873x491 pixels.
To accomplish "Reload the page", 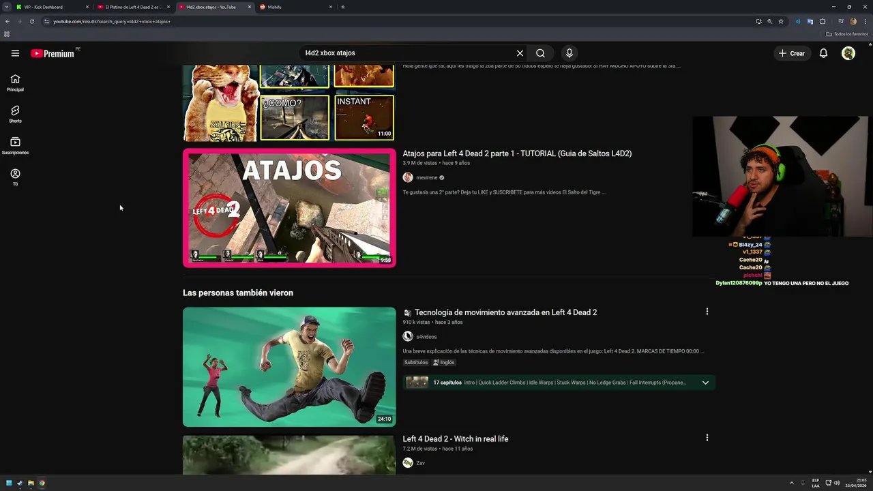I will pos(31,21).
